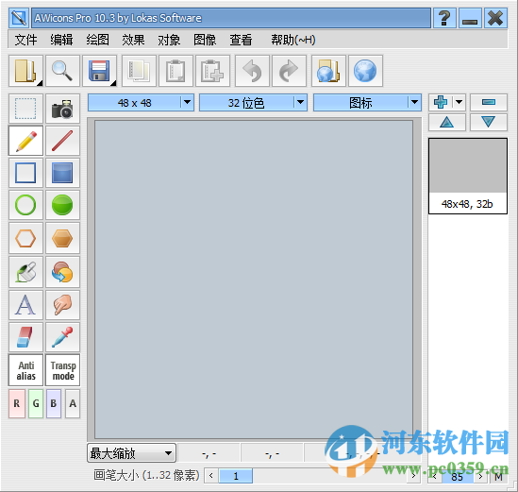Select the yellow Pencil tool
518x492 pixels.
click(25, 141)
